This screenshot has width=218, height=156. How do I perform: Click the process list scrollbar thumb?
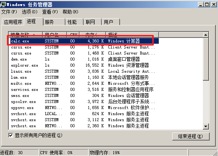(206, 59)
